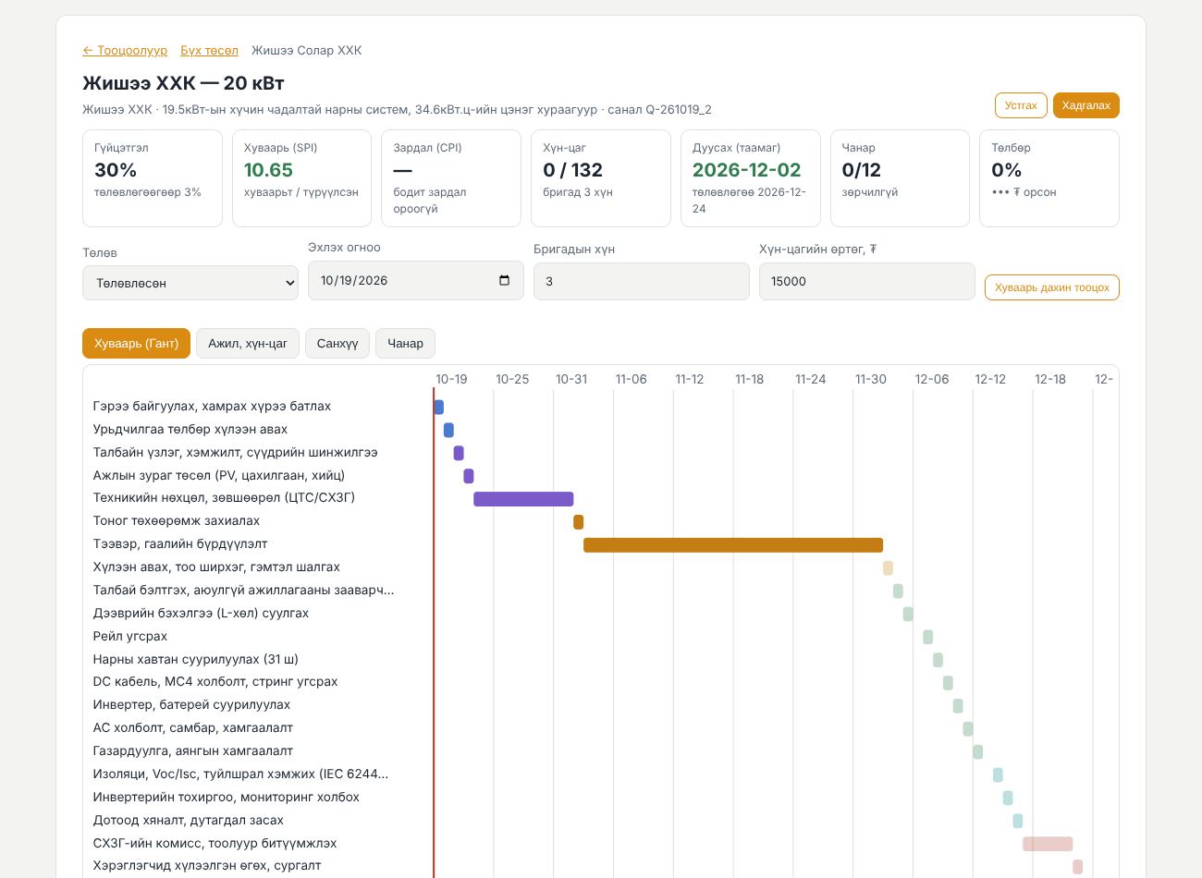Click task row DC кабель, MC4 холболт
1202x878 pixels.
tap(215, 681)
